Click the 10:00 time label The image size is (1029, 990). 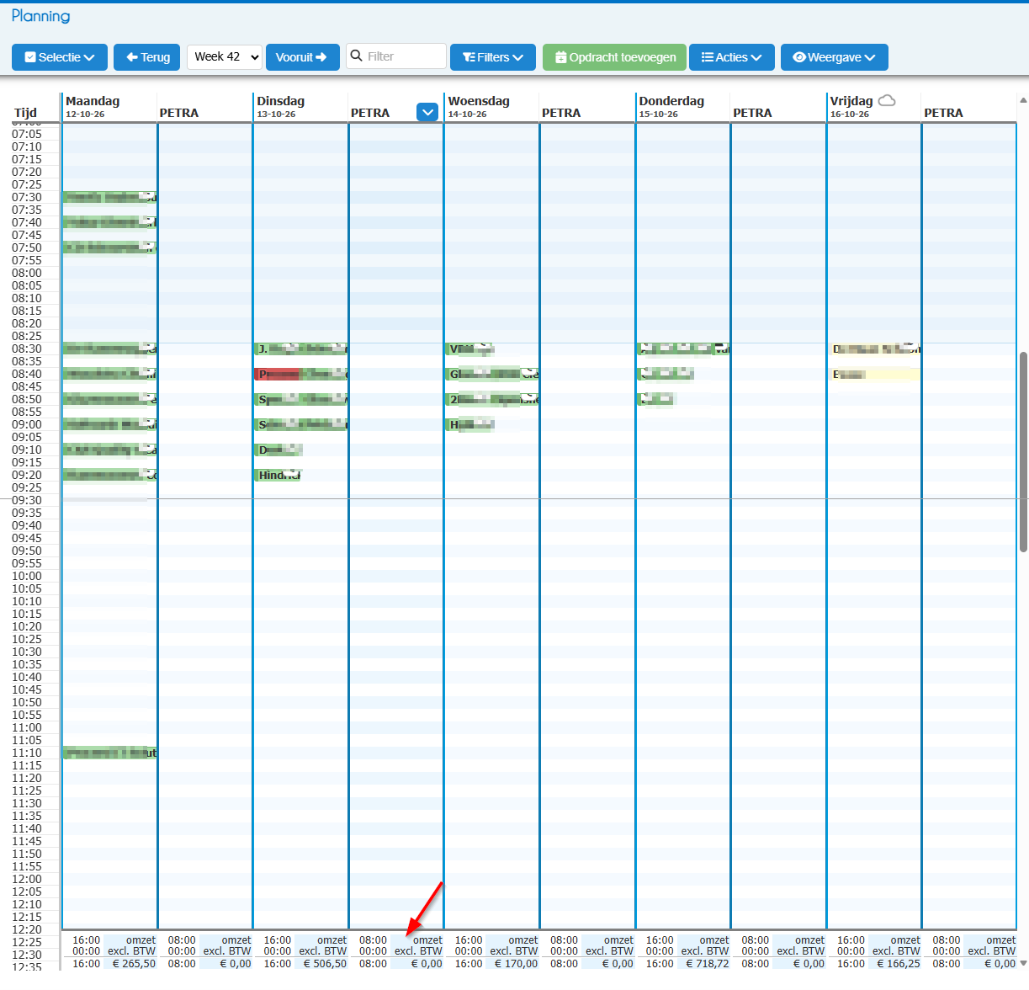[x=27, y=576]
